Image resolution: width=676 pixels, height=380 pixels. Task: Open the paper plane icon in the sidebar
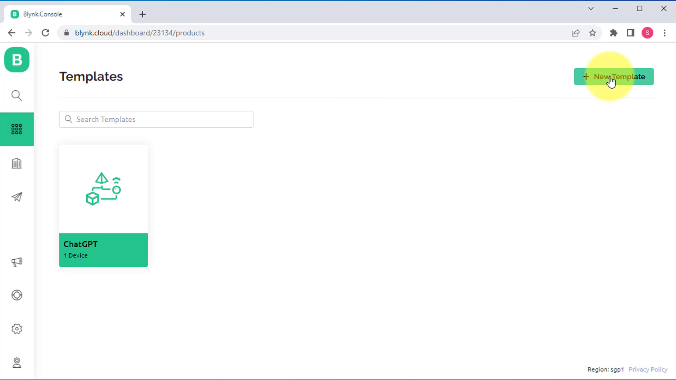pos(17,197)
